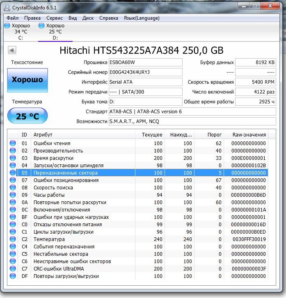
Task: Open the Диск menu
Action: click(x=88, y=18)
